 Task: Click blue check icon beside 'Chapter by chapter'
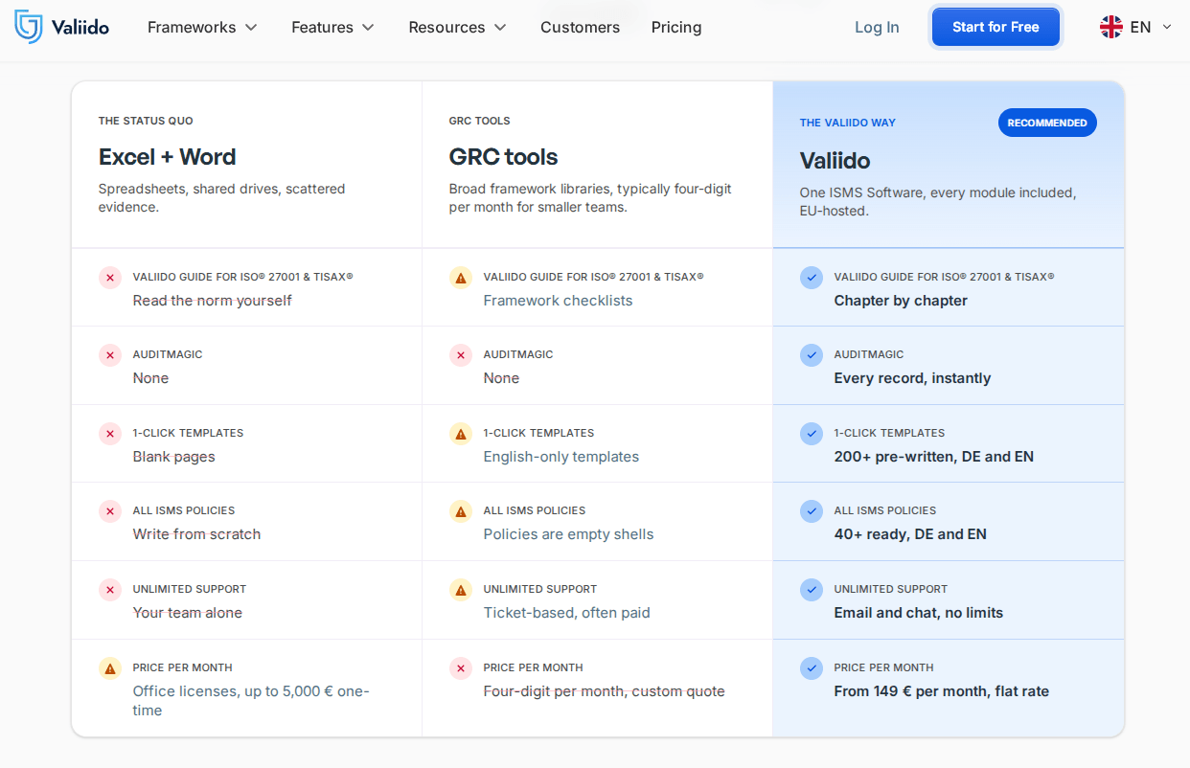coord(812,278)
